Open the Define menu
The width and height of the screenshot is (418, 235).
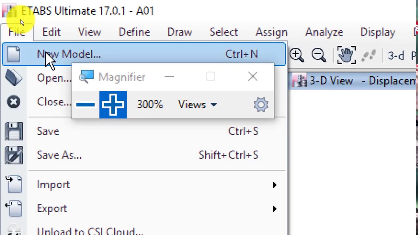[134, 32]
